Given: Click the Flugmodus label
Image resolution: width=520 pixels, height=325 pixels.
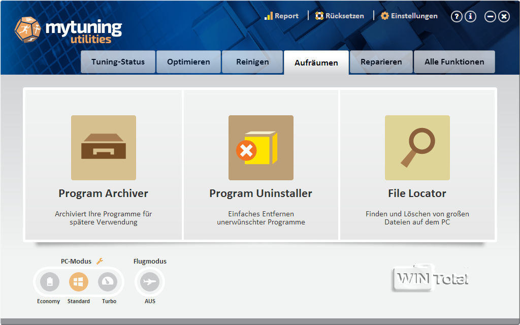Looking at the screenshot, I should coord(150,262).
